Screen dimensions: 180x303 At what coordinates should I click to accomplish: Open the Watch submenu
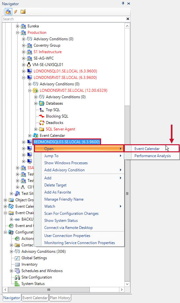[79, 206]
